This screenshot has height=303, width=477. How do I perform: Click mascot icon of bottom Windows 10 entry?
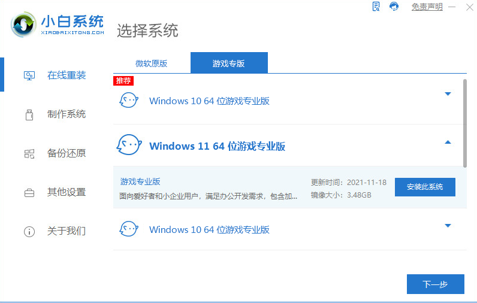(x=129, y=229)
